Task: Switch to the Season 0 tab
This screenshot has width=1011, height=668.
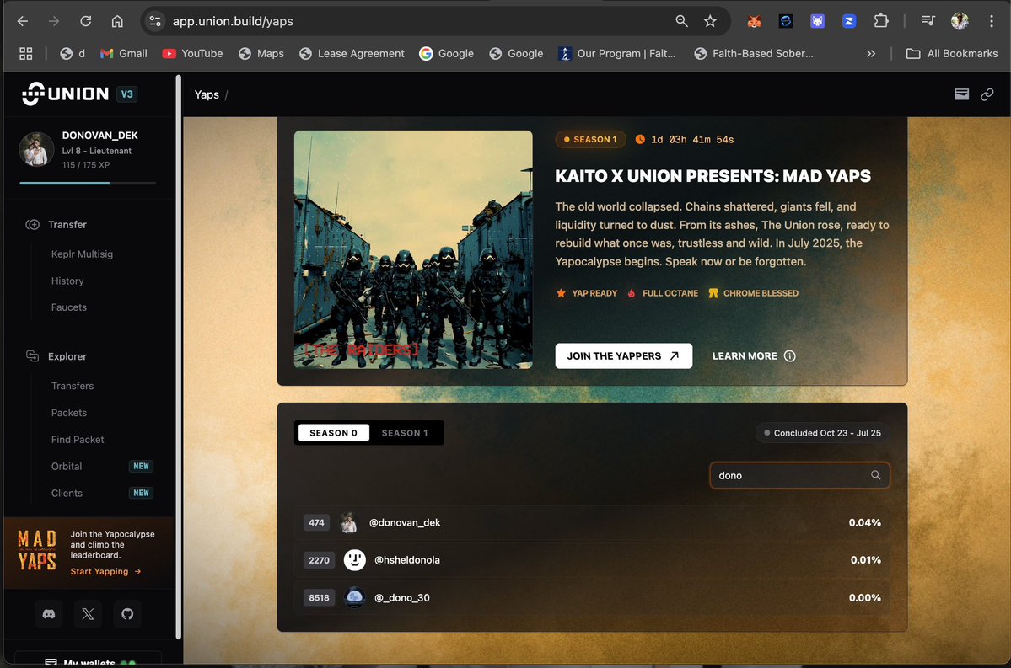Action: [x=333, y=433]
